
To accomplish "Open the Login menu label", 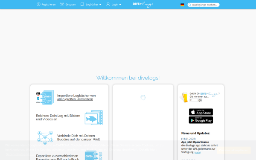I will (x=115, y=5).
